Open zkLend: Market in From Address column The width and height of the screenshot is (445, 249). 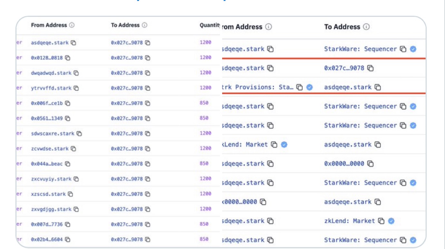(x=245, y=144)
